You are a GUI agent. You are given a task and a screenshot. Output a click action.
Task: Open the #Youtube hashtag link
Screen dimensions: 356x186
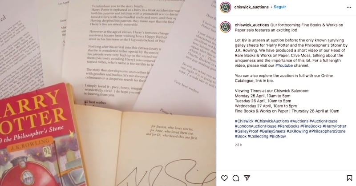284,65
